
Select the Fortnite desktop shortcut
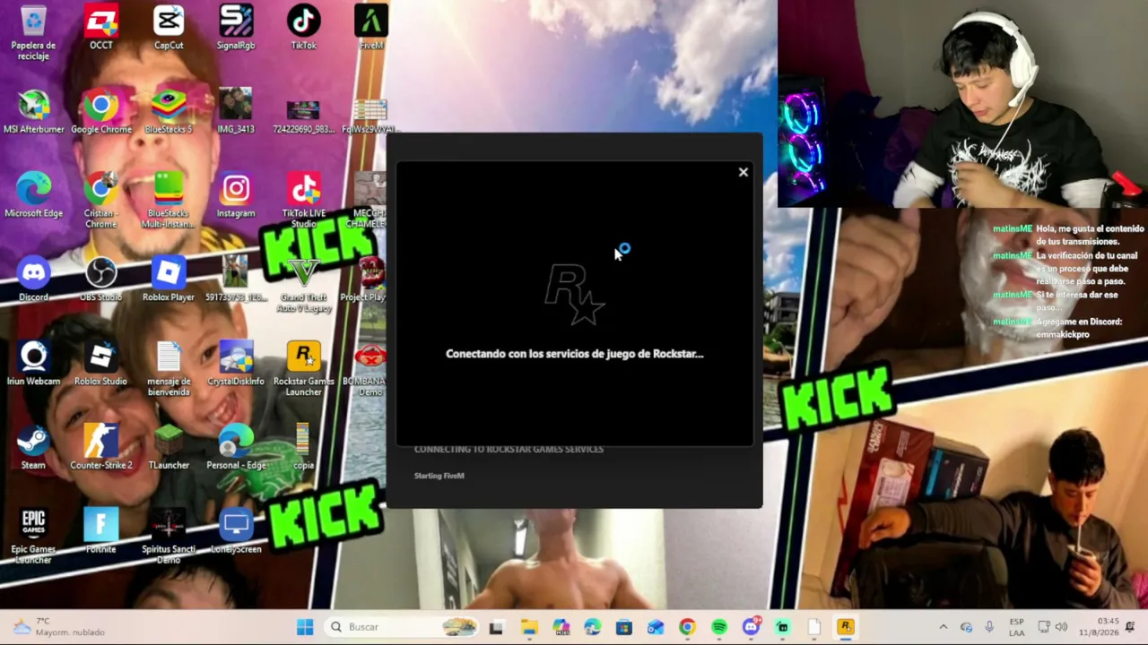pyautogui.click(x=100, y=531)
